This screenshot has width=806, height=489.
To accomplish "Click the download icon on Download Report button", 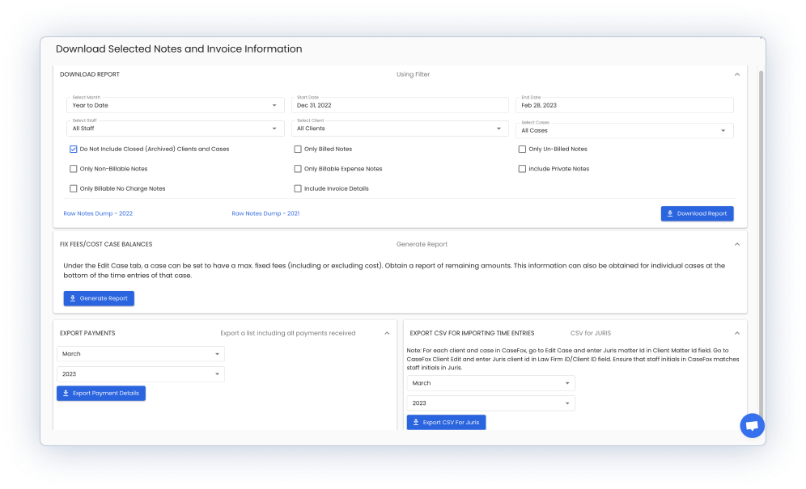I will [x=669, y=213].
